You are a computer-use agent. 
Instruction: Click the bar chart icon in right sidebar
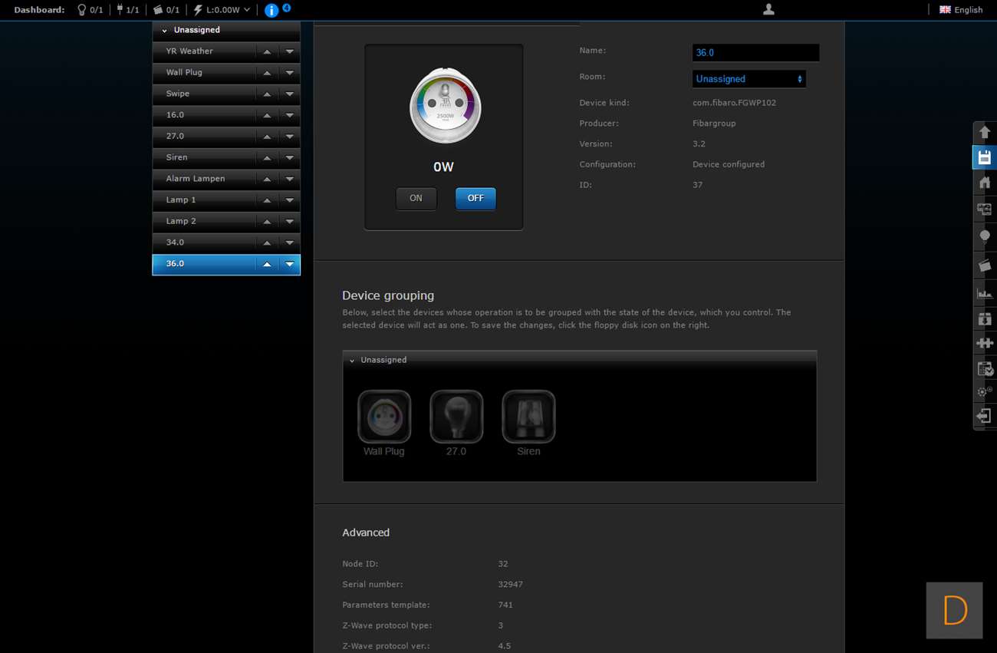coord(985,293)
